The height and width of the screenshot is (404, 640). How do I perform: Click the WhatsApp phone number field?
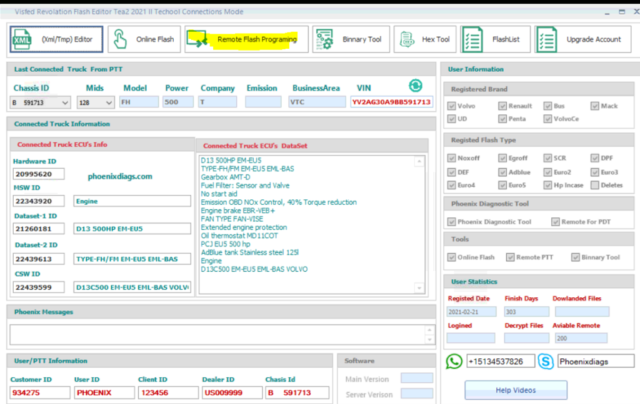(x=501, y=362)
